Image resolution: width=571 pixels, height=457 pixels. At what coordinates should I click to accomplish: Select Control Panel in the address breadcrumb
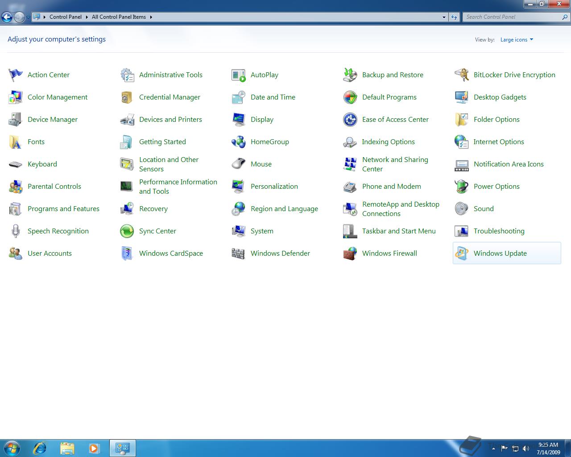tap(66, 17)
